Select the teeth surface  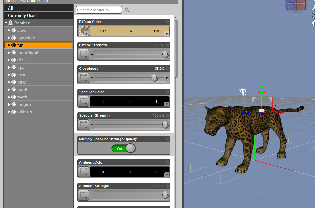(38, 97)
